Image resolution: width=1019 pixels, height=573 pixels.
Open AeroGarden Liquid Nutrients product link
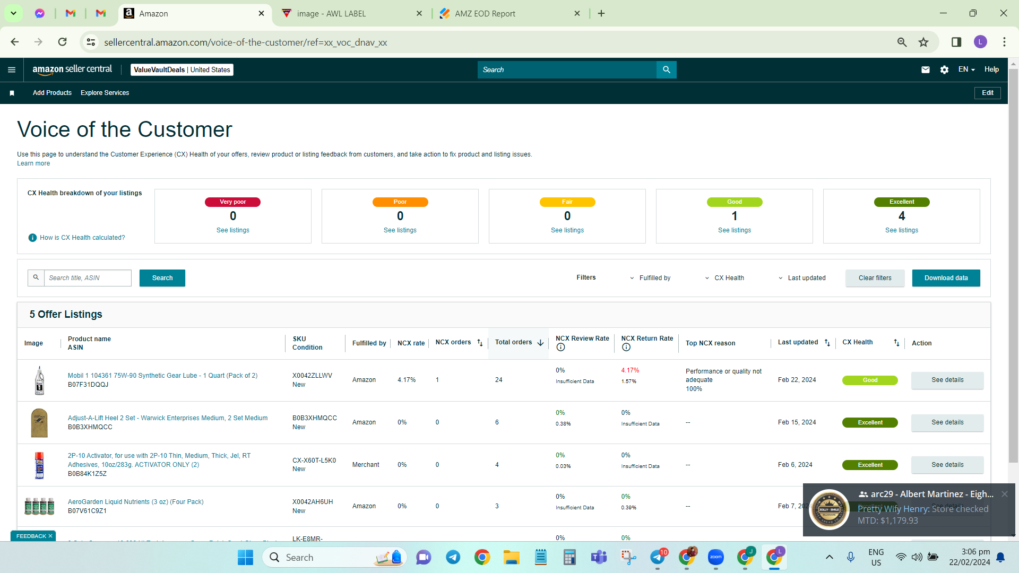135,502
